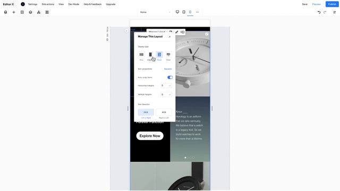Open the breakpoints more options ellipsis
This screenshot has width=340, height=191.
(197, 12)
